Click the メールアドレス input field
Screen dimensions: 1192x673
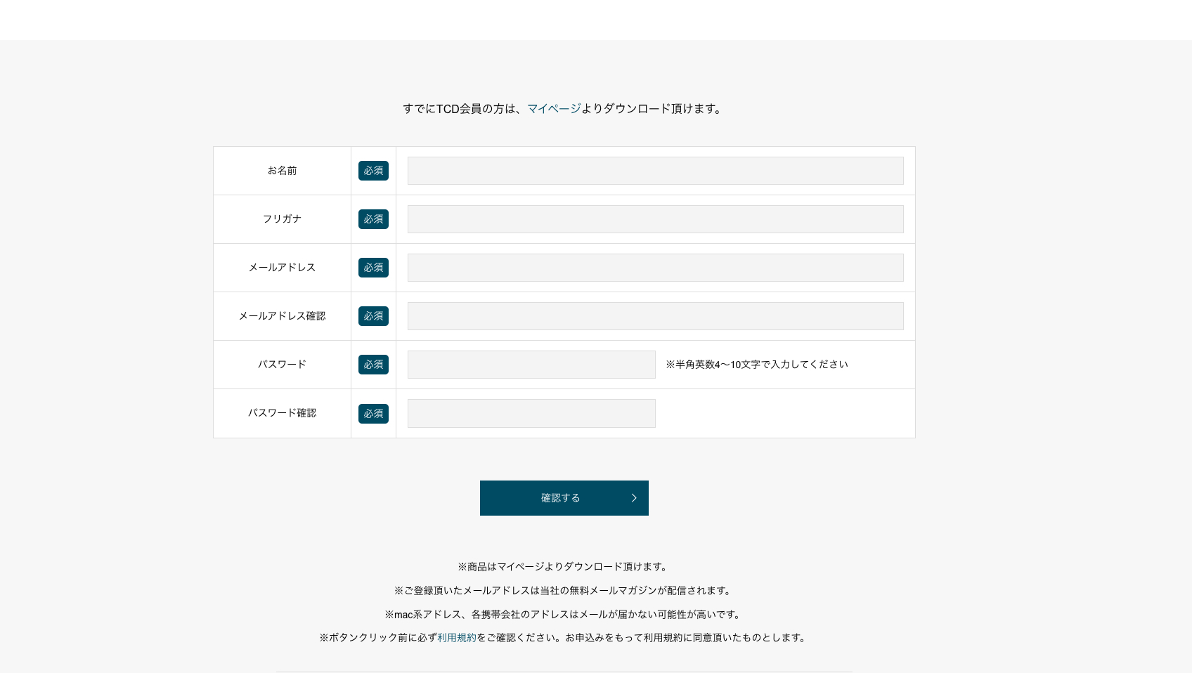tap(655, 268)
